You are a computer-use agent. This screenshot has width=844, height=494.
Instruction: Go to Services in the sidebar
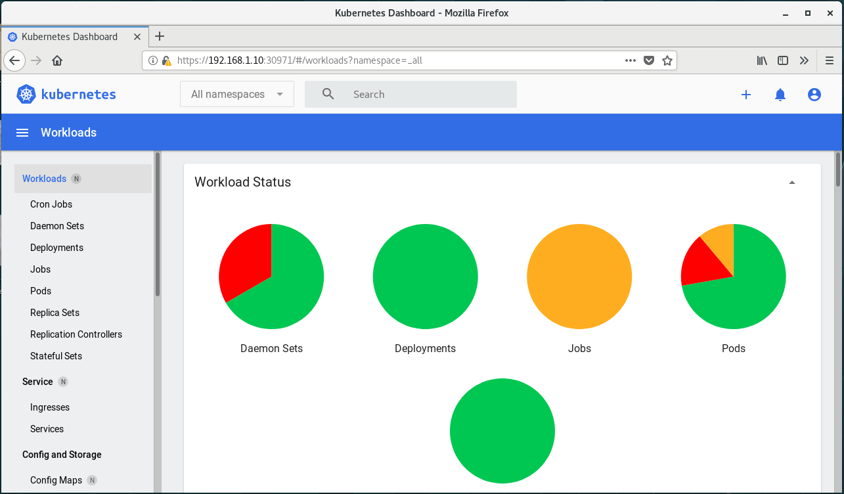click(47, 429)
